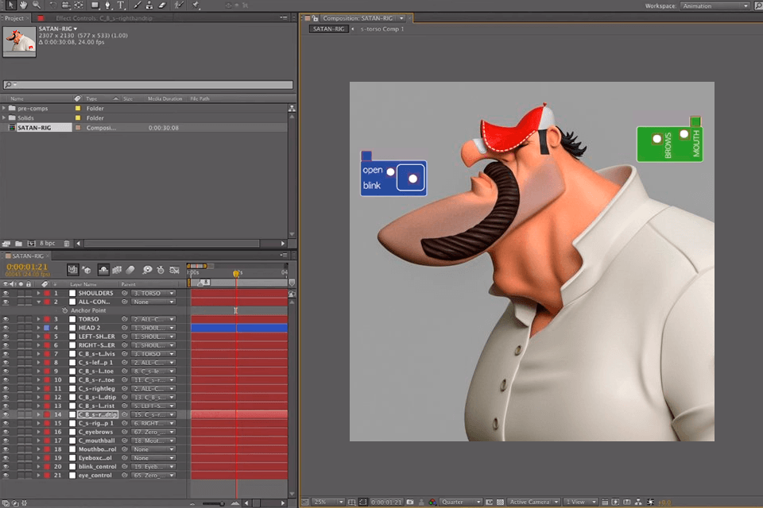Select the Puppet Pin tool
This screenshot has width=763, height=508.
pos(194,4)
